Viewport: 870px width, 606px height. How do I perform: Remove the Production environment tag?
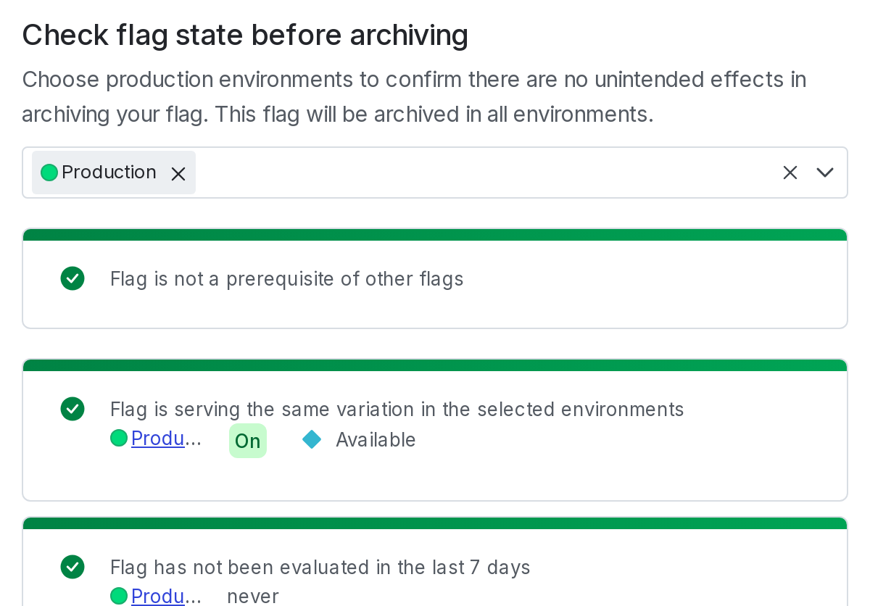pos(178,173)
